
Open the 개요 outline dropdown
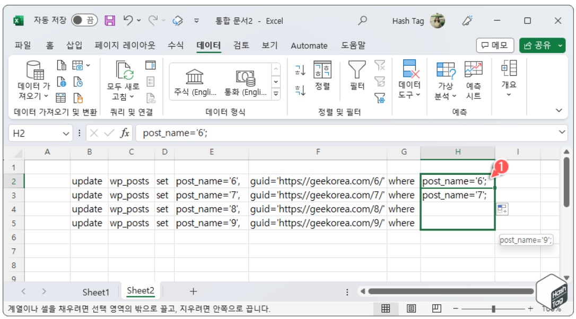(509, 78)
